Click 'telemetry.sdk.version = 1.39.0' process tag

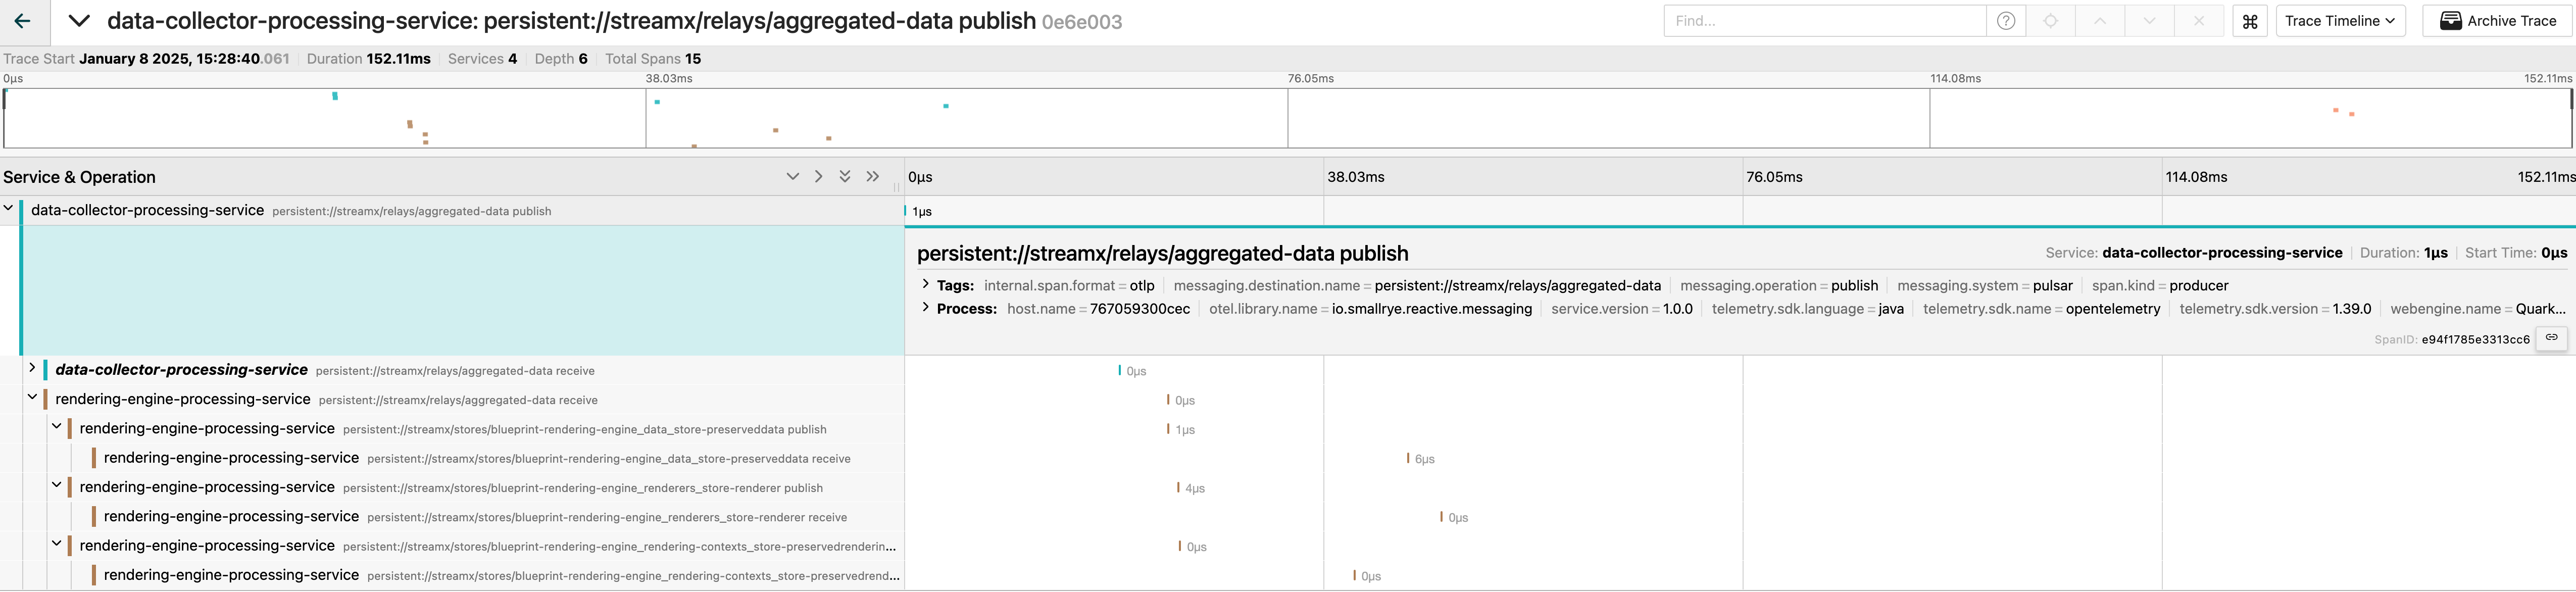[x=2275, y=308]
